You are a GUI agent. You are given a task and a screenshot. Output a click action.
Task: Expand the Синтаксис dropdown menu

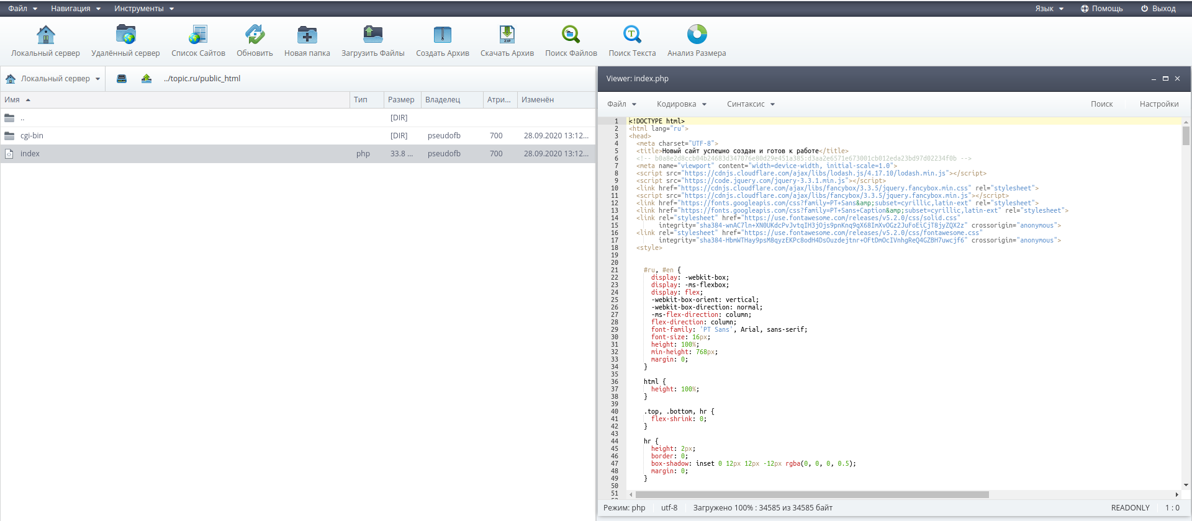[751, 104]
